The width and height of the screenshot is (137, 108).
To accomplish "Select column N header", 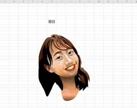I will pos(108,1).
